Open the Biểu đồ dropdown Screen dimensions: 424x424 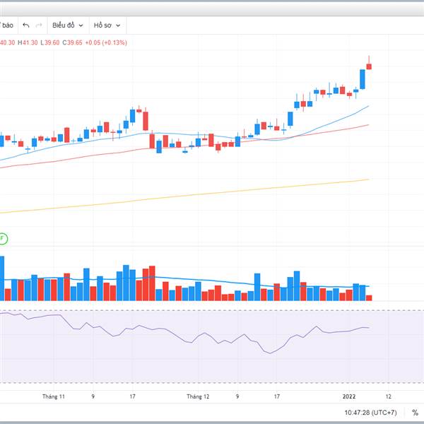pyautogui.click(x=68, y=25)
